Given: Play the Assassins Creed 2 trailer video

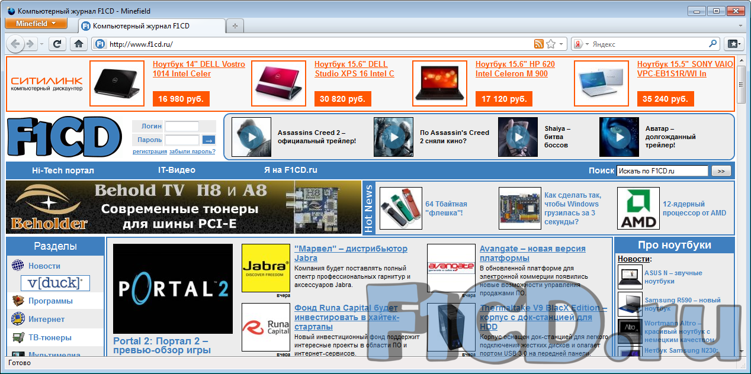Looking at the screenshot, I should pyautogui.click(x=251, y=137).
